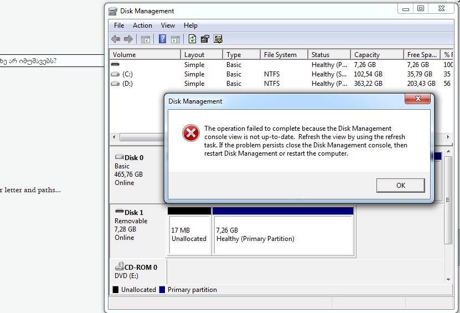Click the 363,22 GB capacity cell
Image resolution: width=460 pixels, height=313 pixels.
368,84
